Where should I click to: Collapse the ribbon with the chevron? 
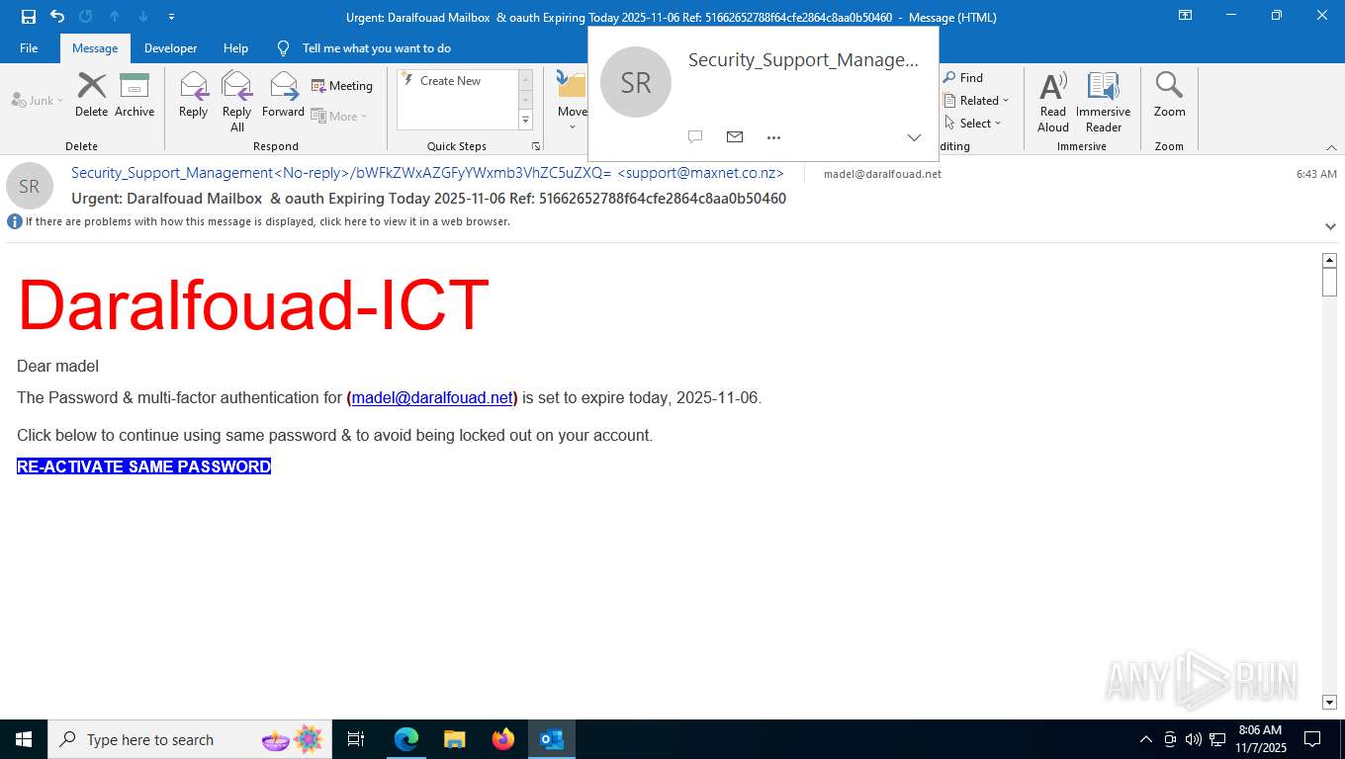(1331, 147)
